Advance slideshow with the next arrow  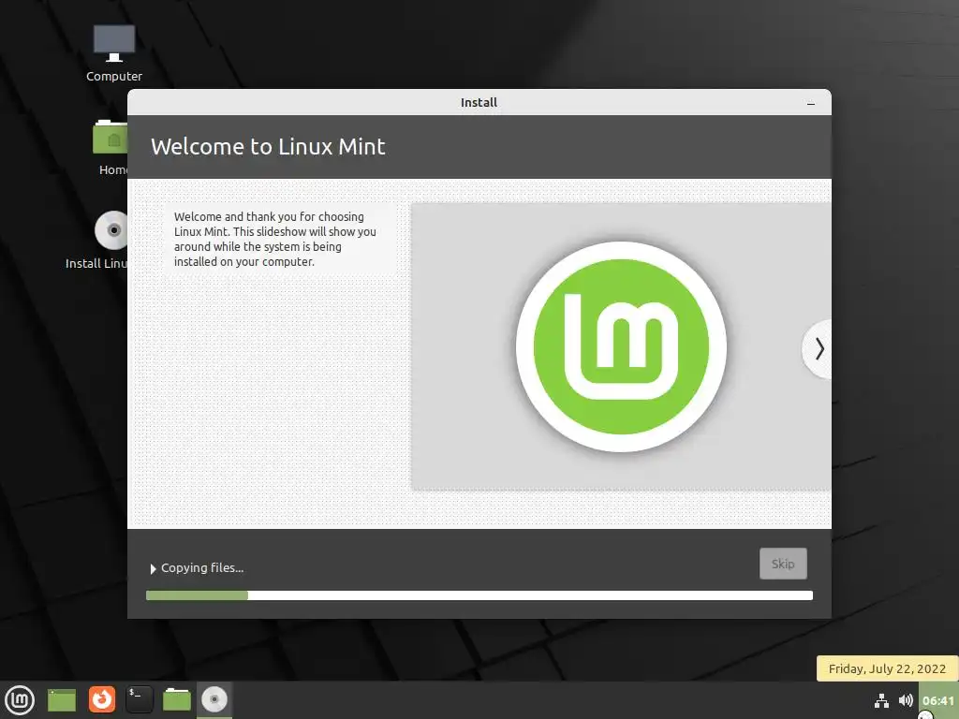point(819,349)
